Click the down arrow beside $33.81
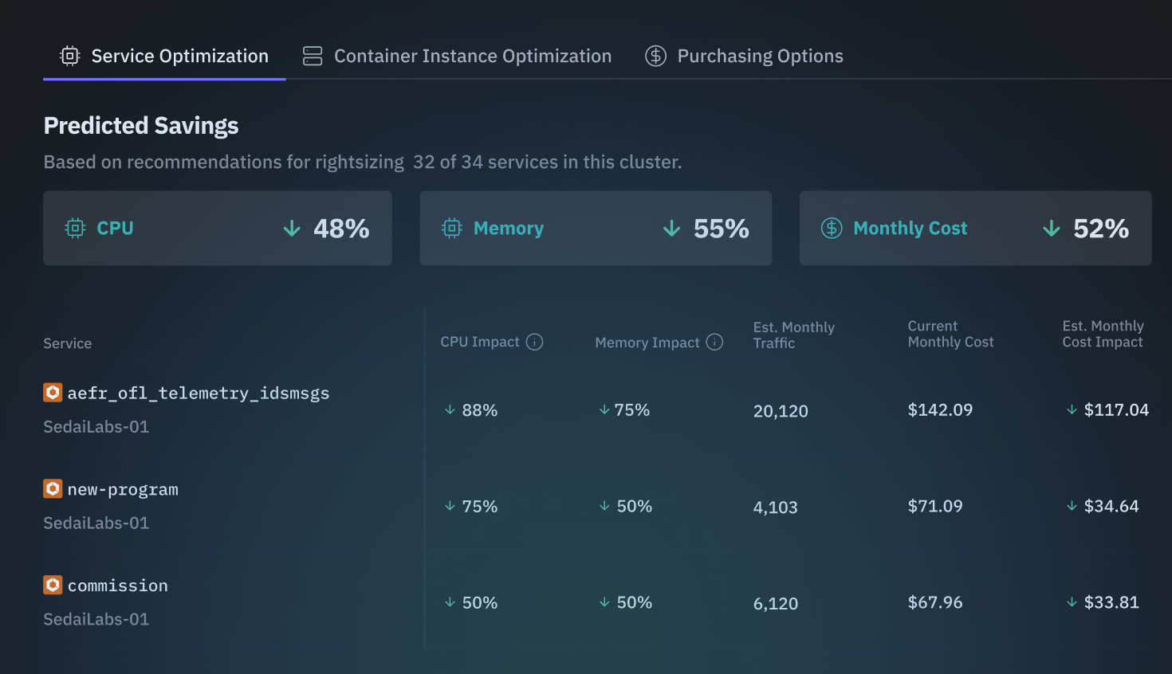 click(1072, 602)
